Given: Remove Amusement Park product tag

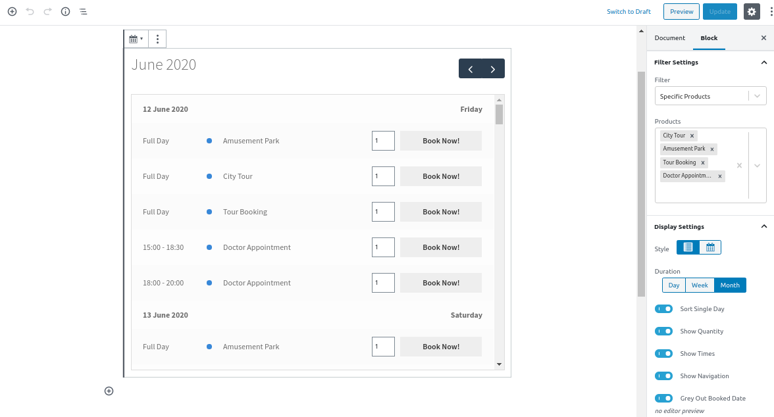Looking at the screenshot, I should (x=712, y=149).
